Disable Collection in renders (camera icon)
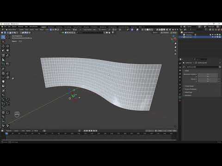The height and width of the screenshot is (166, 222). coord(220,35)
